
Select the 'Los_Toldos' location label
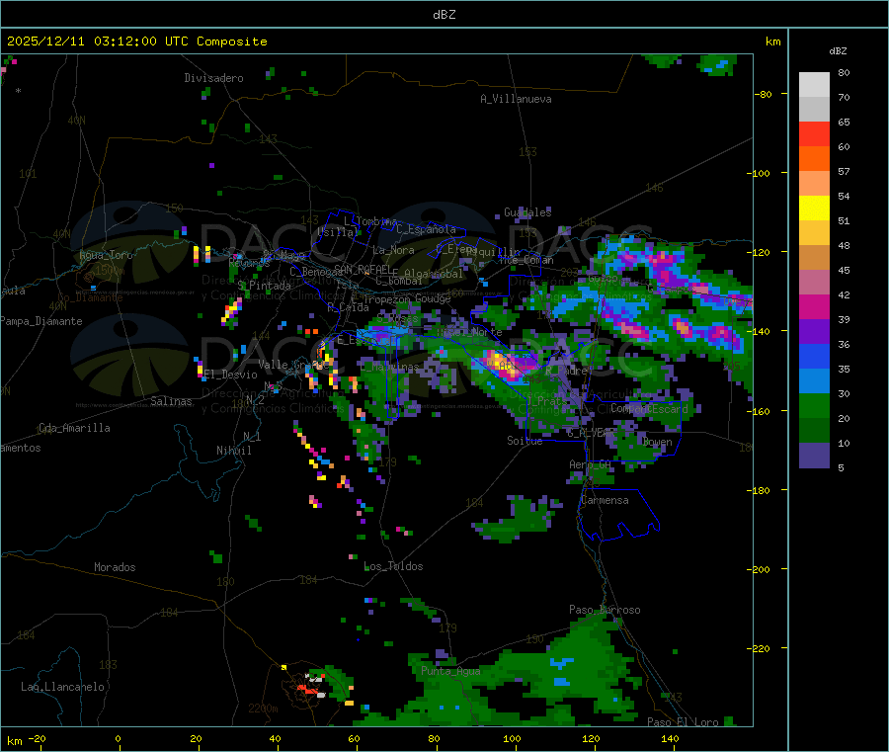(x=393, y=566)
